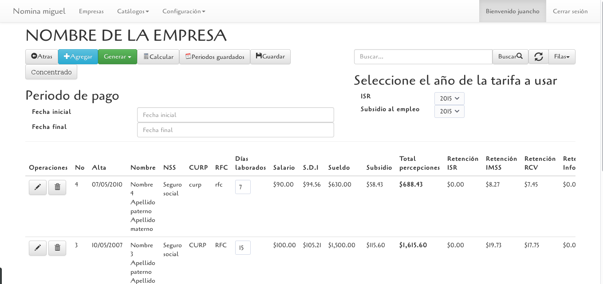Click Días laborados field showing 7
The height and width of the screenshot is (284, 603).
tap(243, 187)
